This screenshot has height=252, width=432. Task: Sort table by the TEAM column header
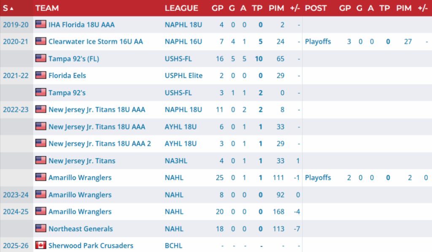[x=47, y=8]
